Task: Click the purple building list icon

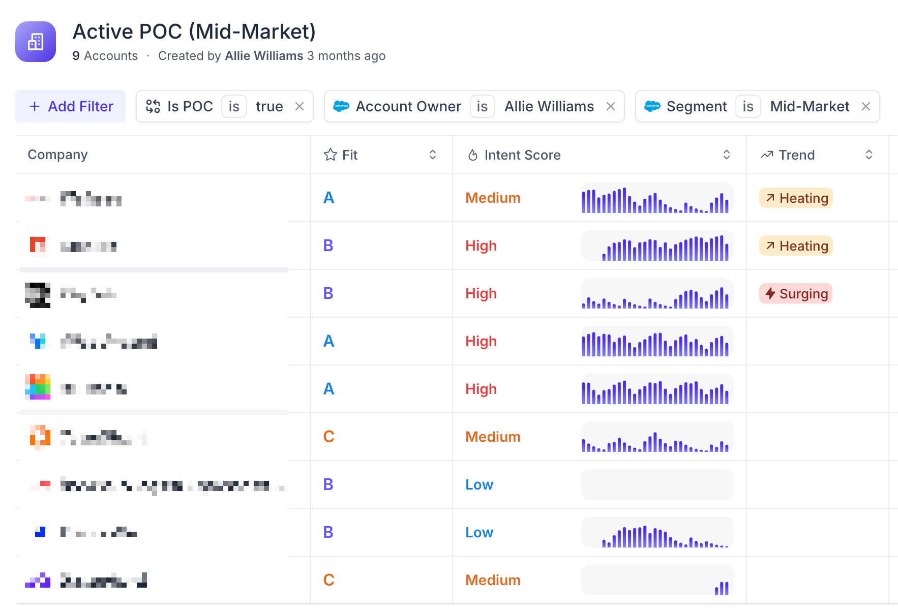Action: click(x=36, y=42)
